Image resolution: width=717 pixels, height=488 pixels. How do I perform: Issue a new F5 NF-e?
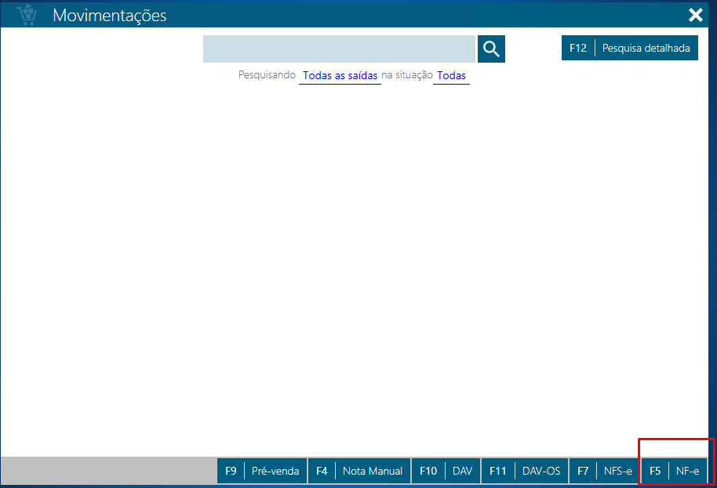pyautogui.click(x=674, y=471)
